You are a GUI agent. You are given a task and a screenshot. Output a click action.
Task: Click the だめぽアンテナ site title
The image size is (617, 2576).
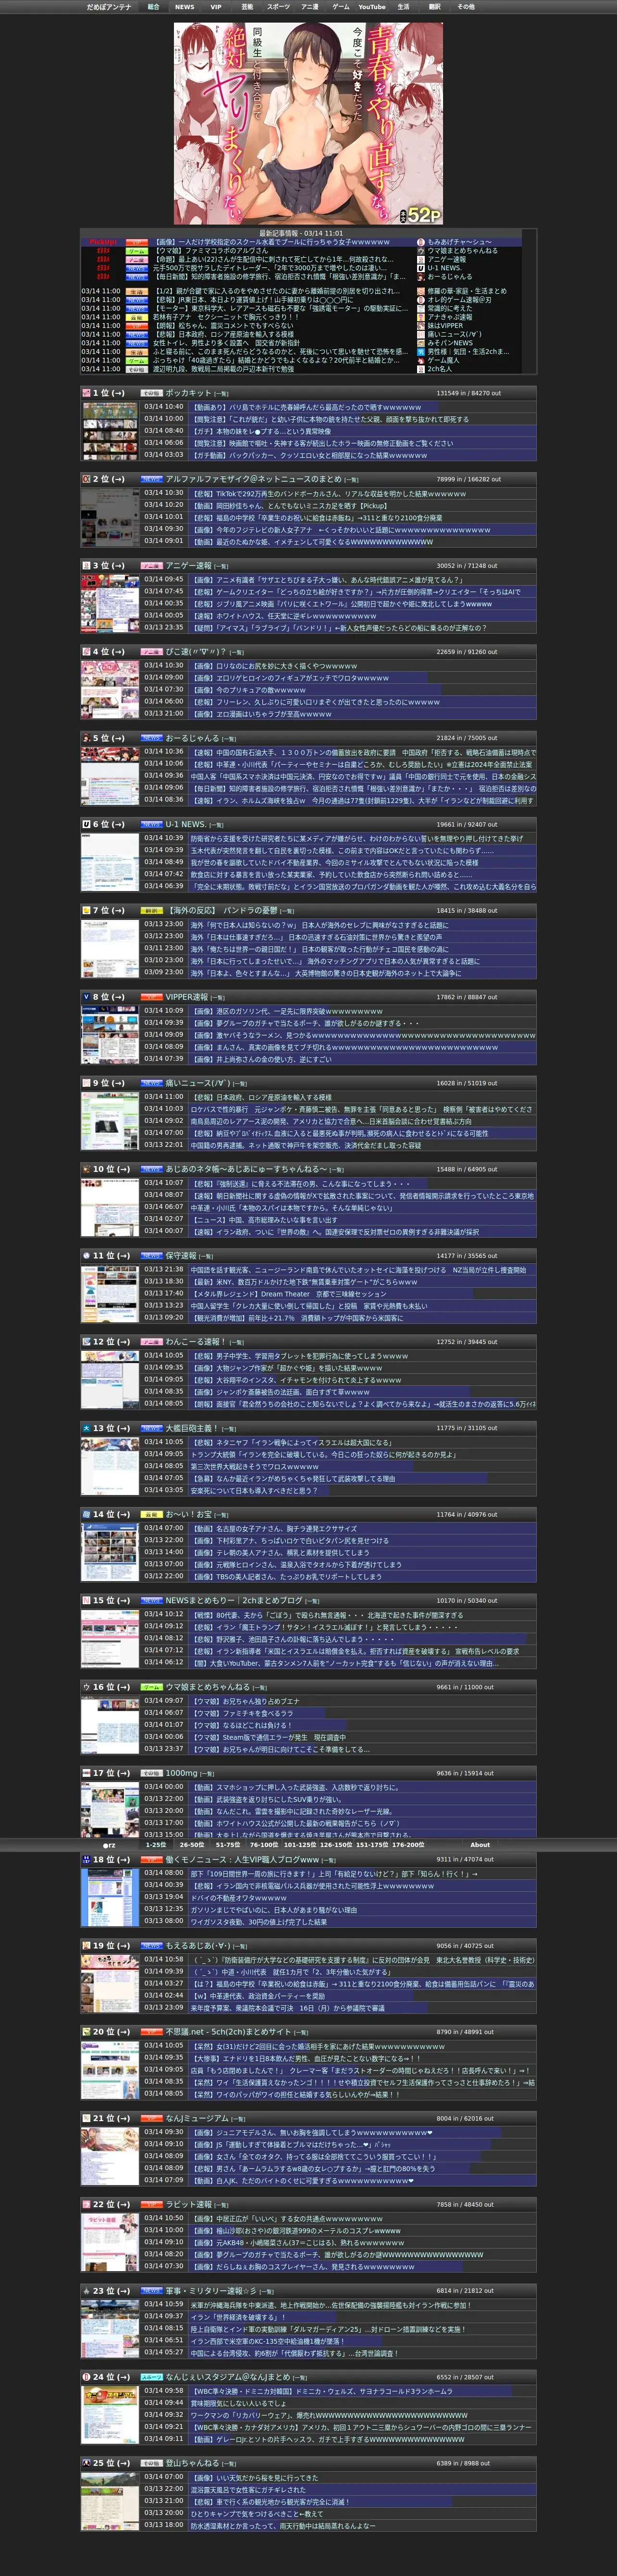tap(109, 7)
